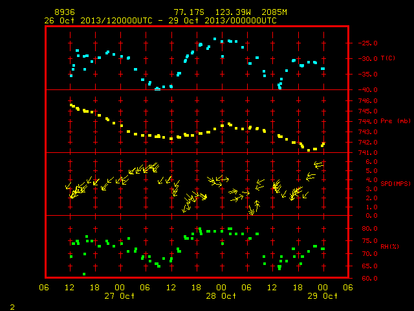
Task: Click the -25.0 temperature tick label
Action: [x=368, y=43]
